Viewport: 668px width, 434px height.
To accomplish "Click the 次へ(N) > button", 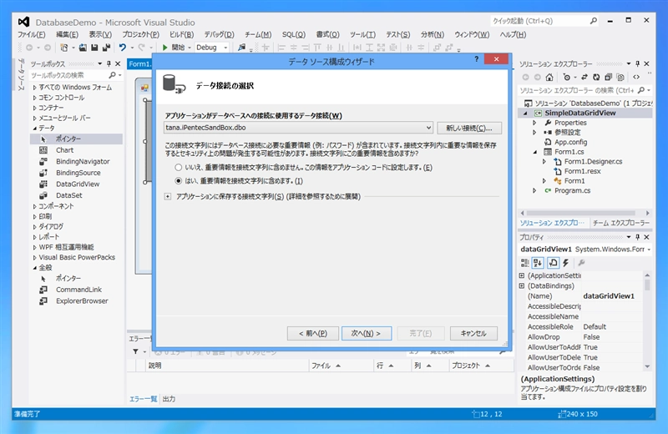I will [x=366, y=333].
